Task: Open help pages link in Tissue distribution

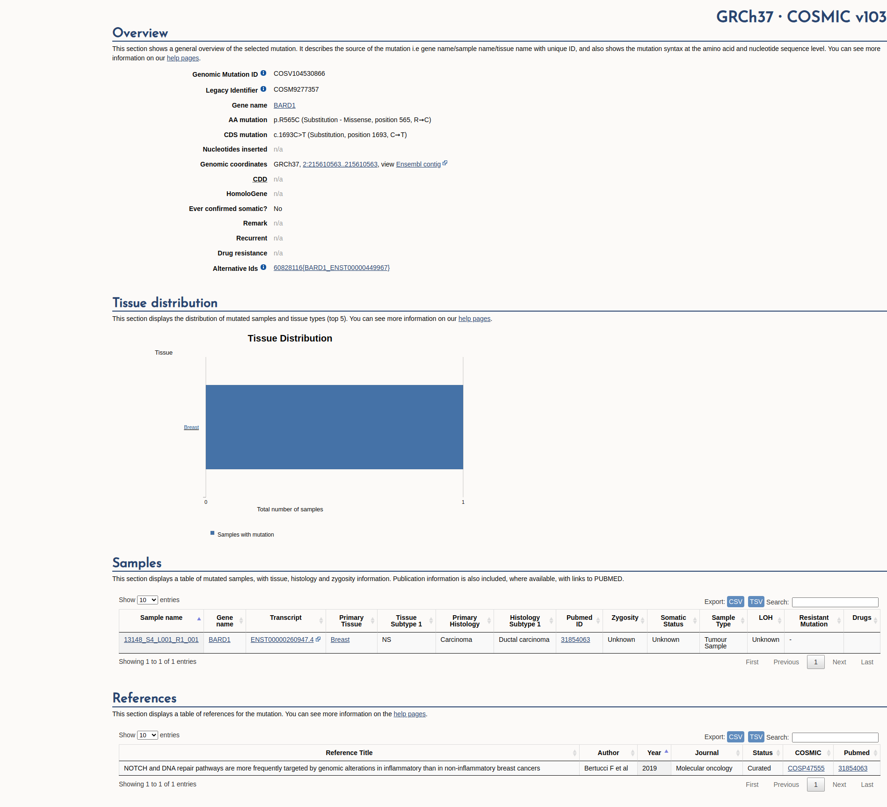Action: [x=474, y=319]
